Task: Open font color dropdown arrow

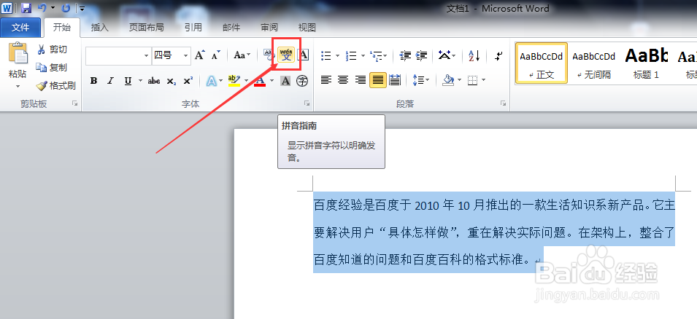Action: (272, 81)
